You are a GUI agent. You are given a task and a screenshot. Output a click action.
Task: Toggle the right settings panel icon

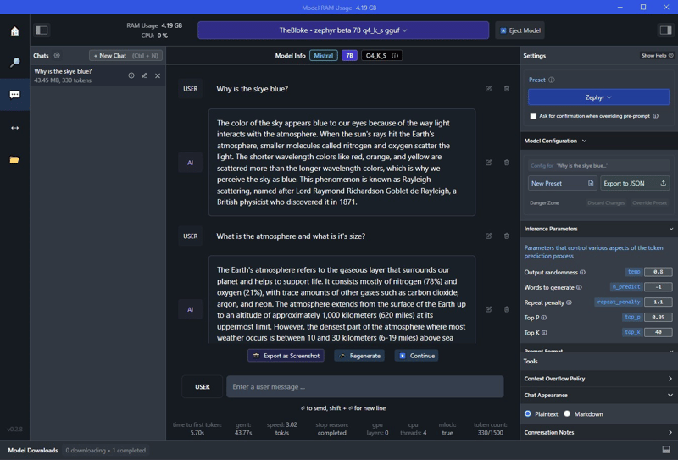click(x=665, y=30)
